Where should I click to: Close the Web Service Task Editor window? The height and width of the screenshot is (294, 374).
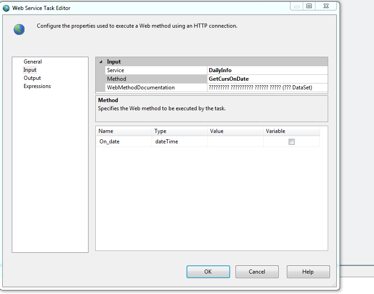coord(326,6)
